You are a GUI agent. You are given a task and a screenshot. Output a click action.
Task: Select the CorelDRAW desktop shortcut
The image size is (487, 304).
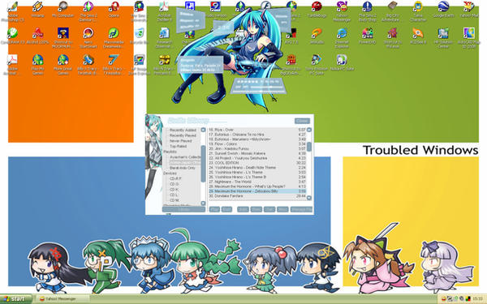click(13, 36)
